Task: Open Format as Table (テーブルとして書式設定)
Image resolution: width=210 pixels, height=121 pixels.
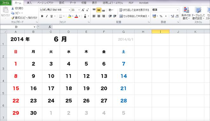Action: click(198, 13)
